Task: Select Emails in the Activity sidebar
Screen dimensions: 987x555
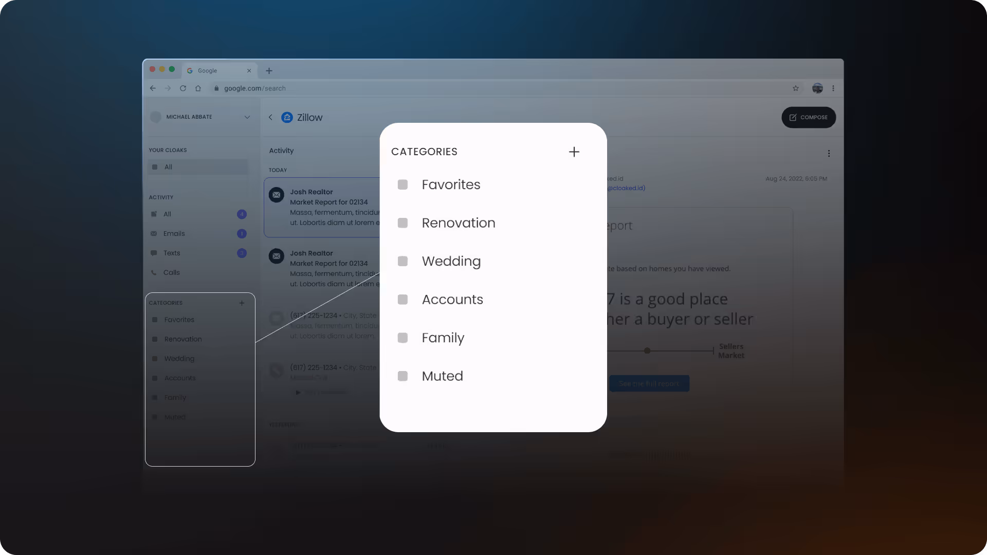Action: (174, 233)
